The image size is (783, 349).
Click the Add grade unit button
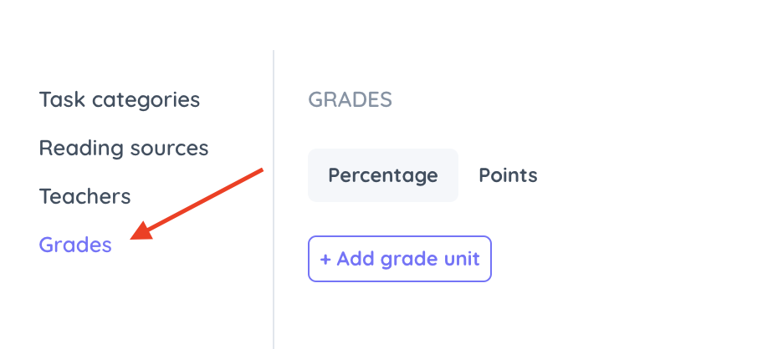tap(400, 259)
